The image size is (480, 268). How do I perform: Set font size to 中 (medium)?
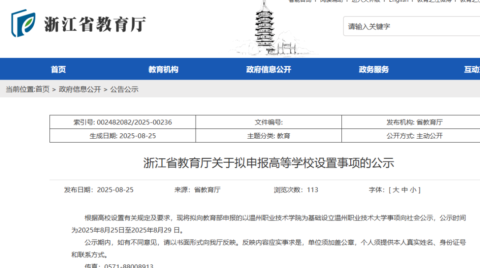pos(404,190)
